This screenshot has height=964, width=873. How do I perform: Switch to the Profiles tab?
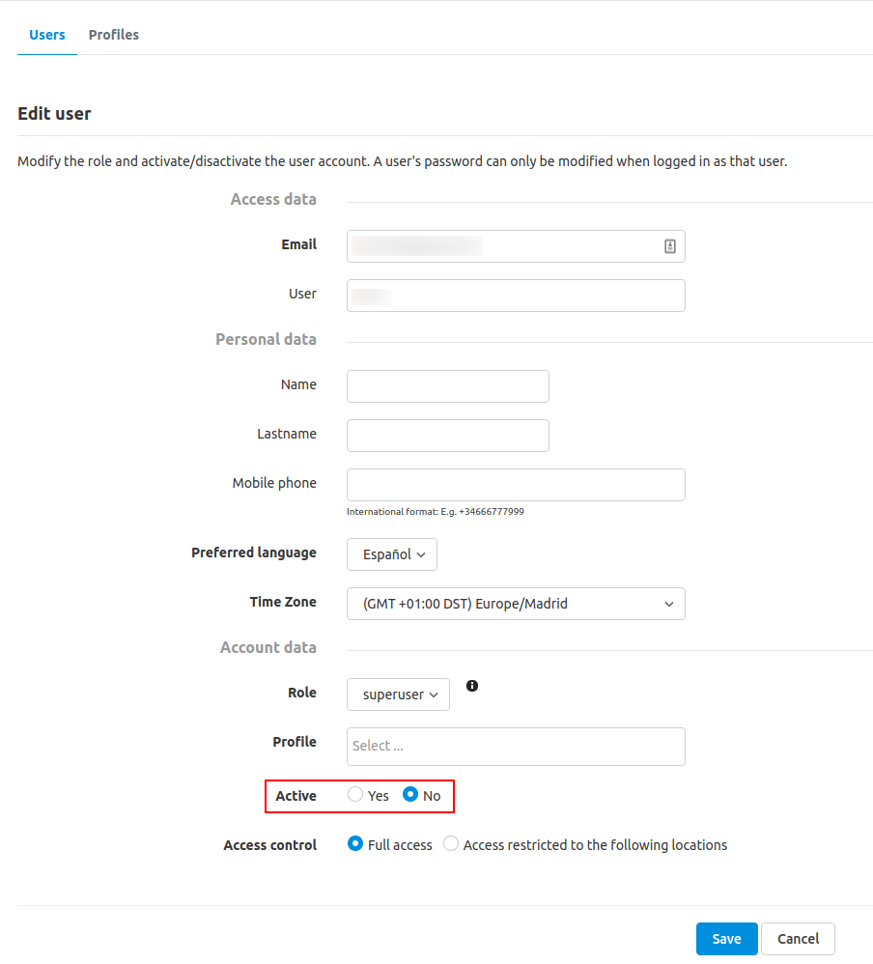(x=114, y=35)
